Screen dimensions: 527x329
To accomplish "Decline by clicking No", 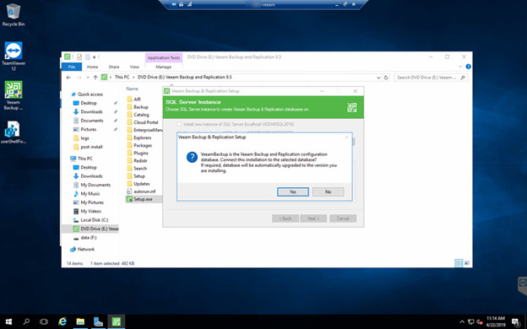I will [x=328, y=191].
